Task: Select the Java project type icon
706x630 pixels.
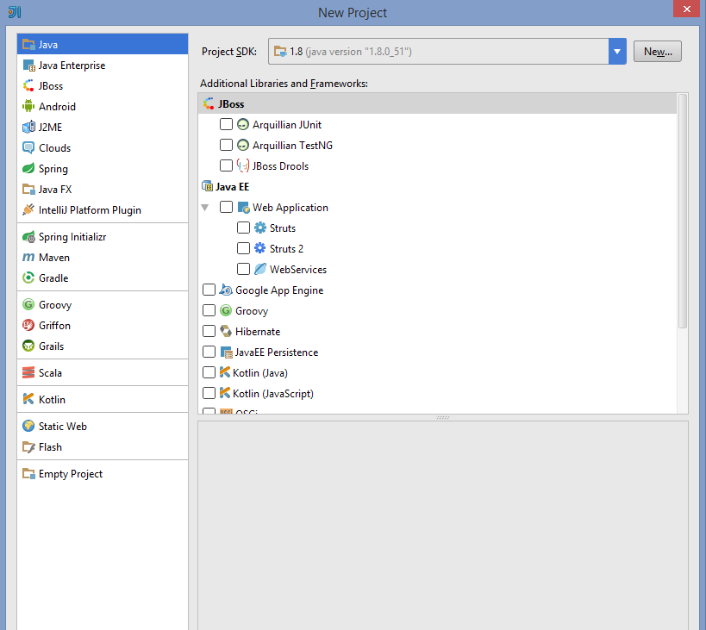Action: (28, 45)
